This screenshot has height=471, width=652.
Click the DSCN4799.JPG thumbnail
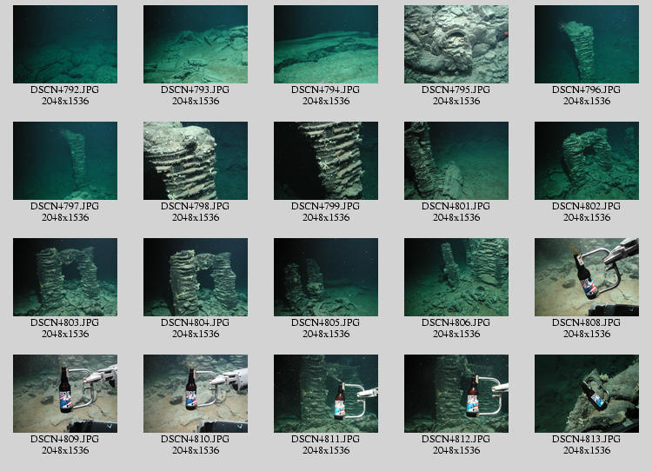coord(326,161)
